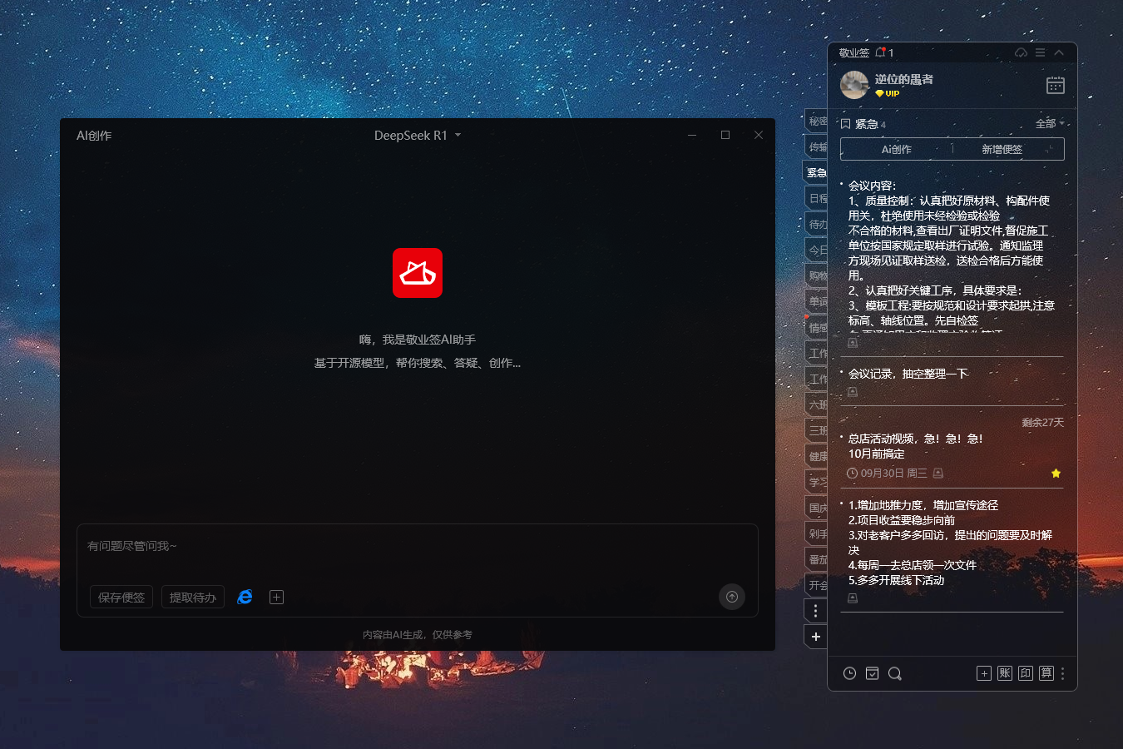Add a new category with the plus tab
Image resolution: width=1123 pixels, height=749 pixels.
coord(816,637)
